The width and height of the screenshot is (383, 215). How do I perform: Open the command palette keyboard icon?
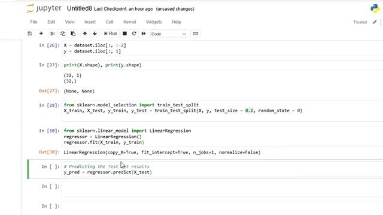(196, 33)
